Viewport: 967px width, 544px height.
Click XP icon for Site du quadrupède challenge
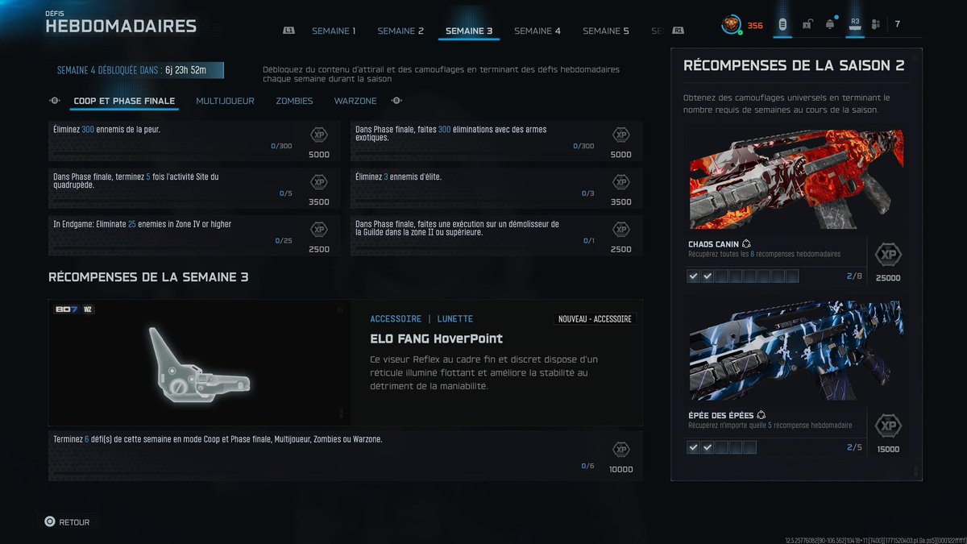pos(319,182)
